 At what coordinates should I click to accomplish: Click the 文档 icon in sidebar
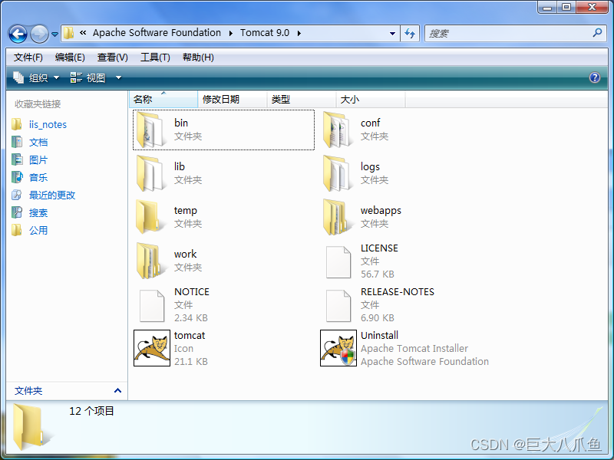coord(16,142)
